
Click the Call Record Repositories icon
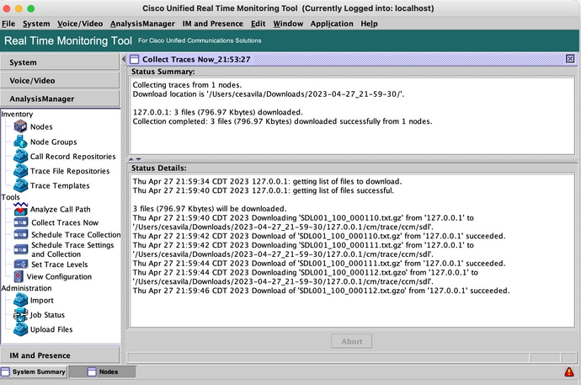pyautogui.click(x=20, y=156)
